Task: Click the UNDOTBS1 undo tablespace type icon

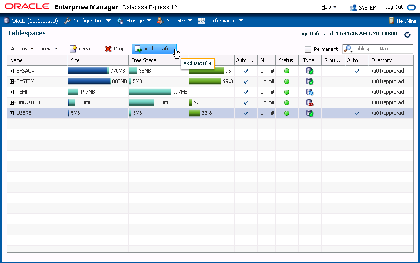Action: point(310,102)
